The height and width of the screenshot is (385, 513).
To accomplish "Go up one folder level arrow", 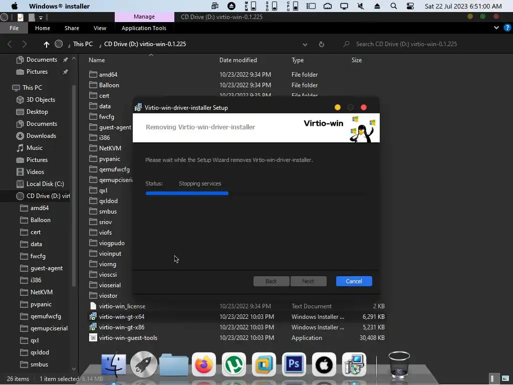I will pyautogui.click(x=47, y=44).
